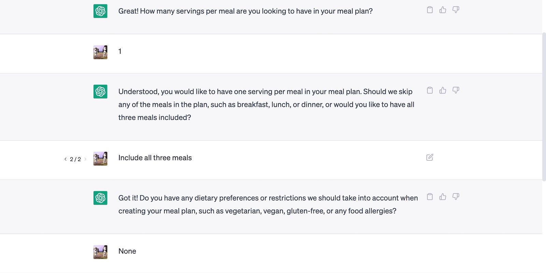Click the 'Include all three meals' text
The width and height of the screenshot is (546, 273).
coord(155,158)
